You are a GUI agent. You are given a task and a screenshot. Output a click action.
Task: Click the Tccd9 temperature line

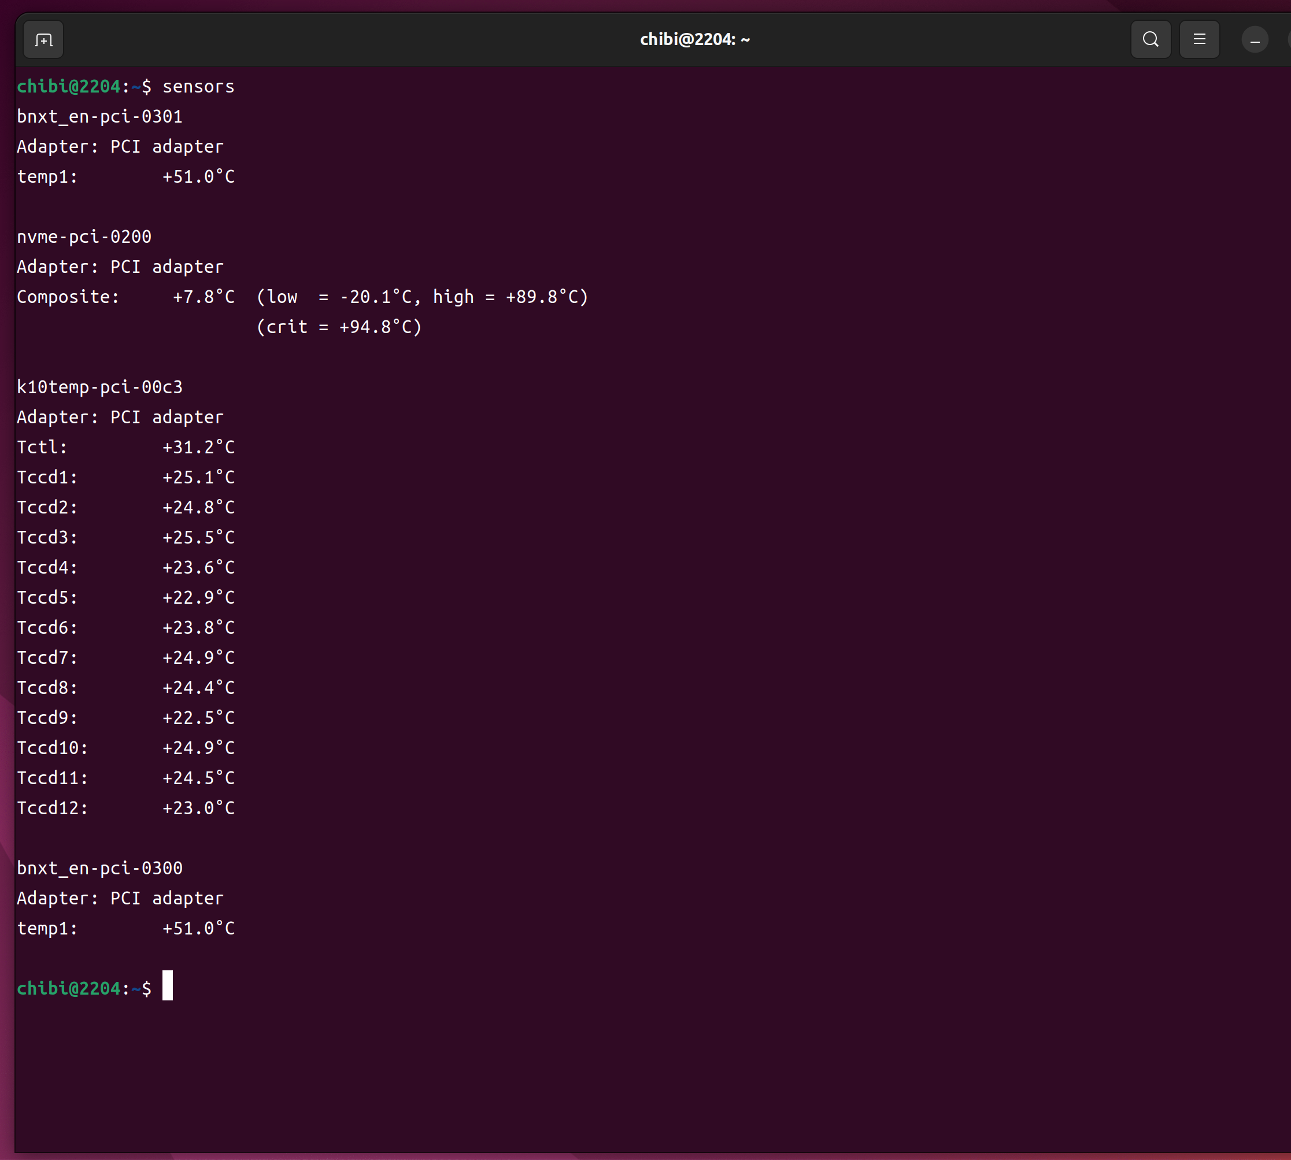125,718
